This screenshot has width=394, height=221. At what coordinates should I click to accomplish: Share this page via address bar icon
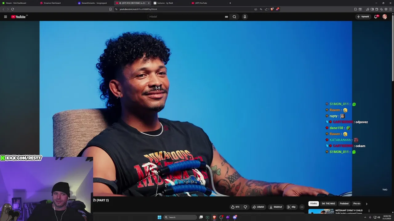(x=266, y=9)
